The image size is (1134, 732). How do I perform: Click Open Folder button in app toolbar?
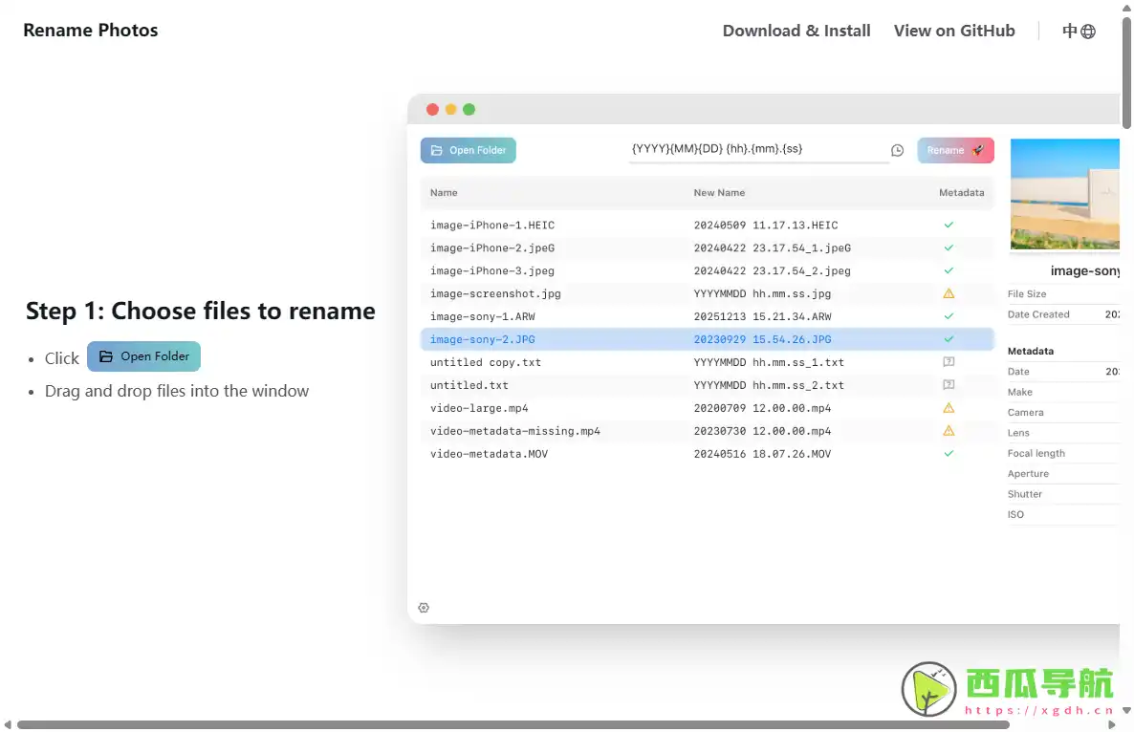click(468, 150)
